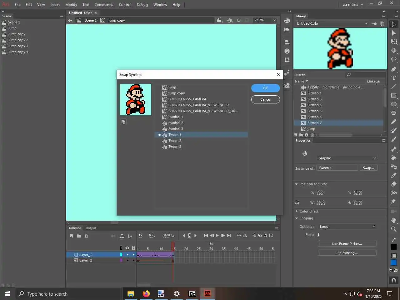Select the Line tool
Viewport: 400px width, 300px height.
(394, 87)
